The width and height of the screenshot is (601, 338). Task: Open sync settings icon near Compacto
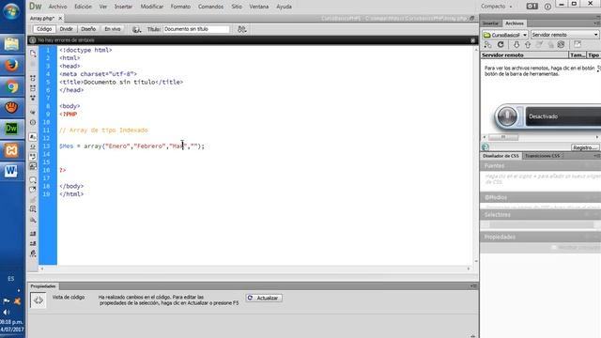(x=532, y=7)
